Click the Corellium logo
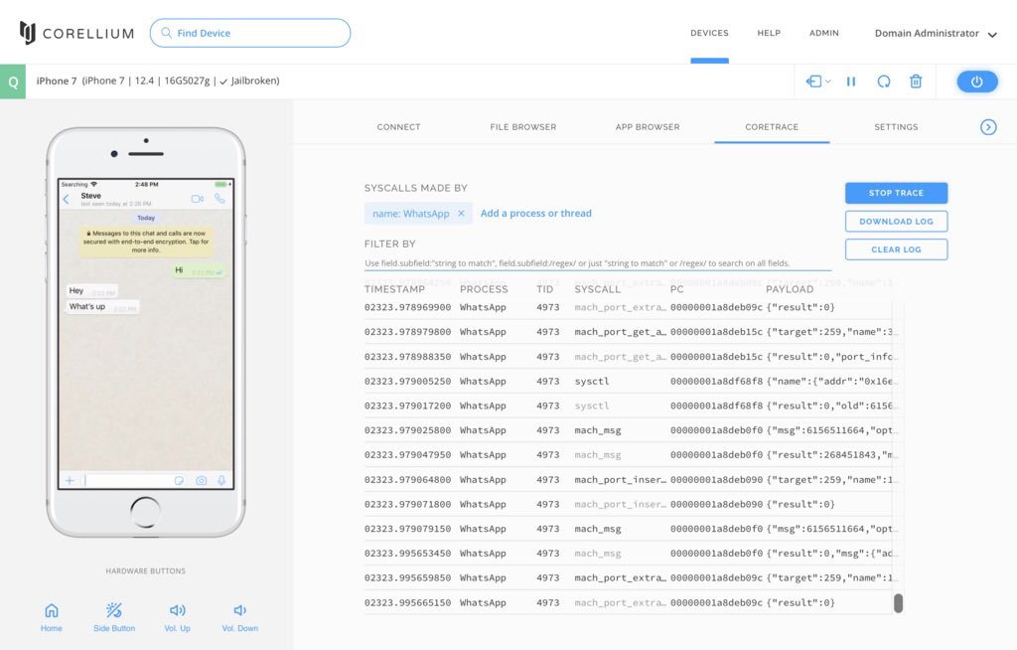 point(76,33)
